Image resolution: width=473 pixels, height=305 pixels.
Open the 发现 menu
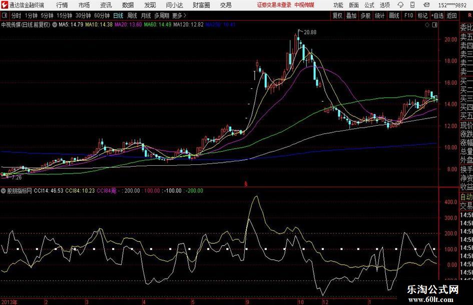pos(150,5)
